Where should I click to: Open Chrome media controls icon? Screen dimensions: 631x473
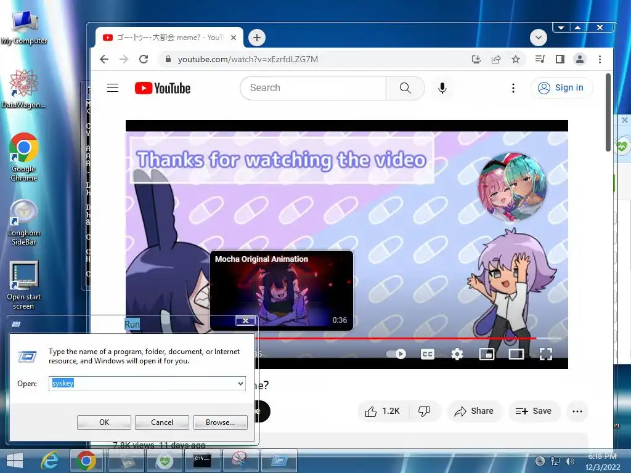tap(540, 60)
